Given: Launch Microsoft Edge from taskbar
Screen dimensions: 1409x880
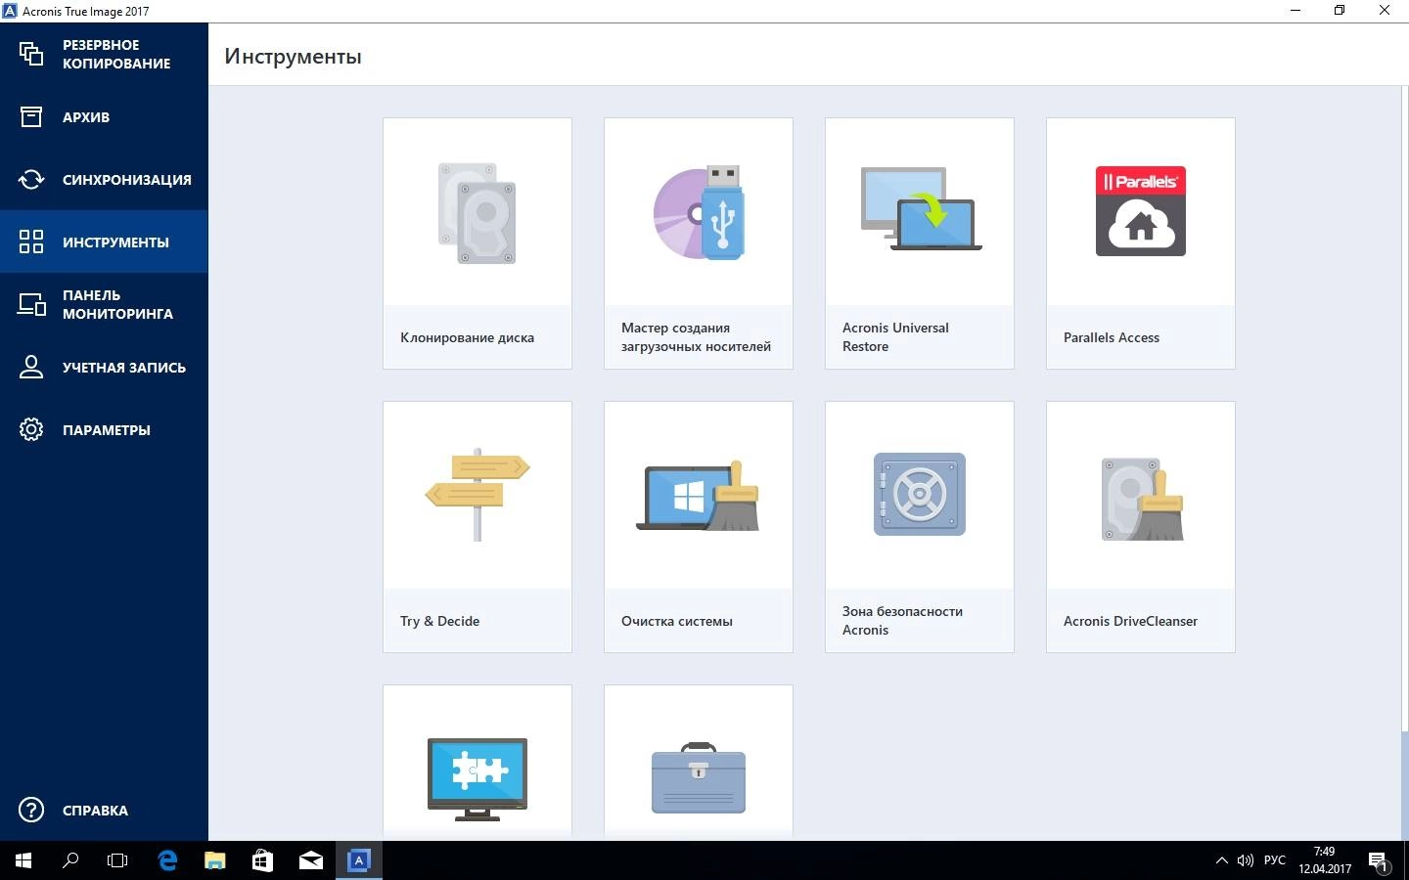Looking at the screenshot, I should (x=167, y=860).
